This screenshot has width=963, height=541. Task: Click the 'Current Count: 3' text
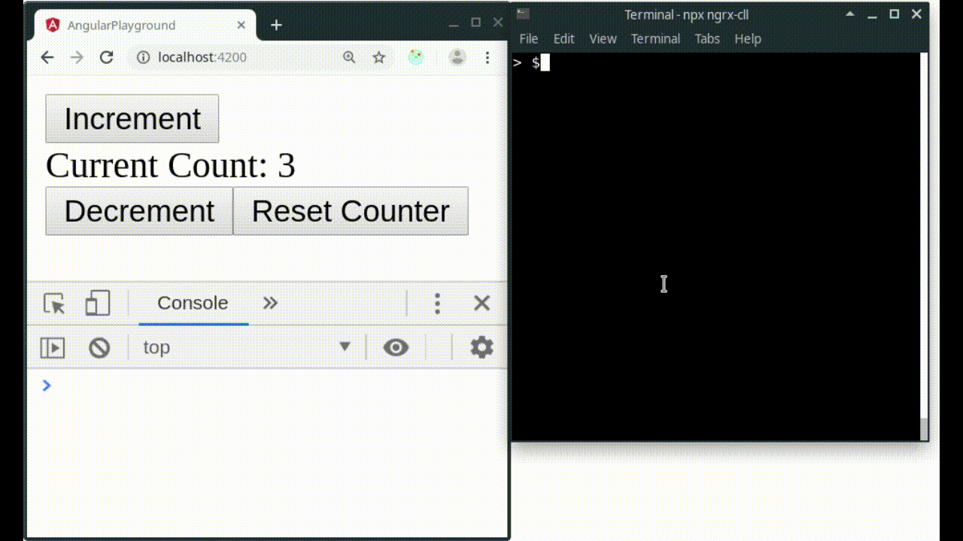click(171, 165)
